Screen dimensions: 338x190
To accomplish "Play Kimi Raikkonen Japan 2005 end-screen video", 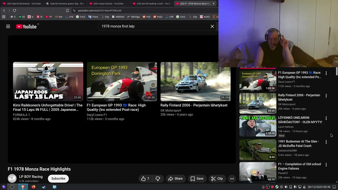I will 48,82.
